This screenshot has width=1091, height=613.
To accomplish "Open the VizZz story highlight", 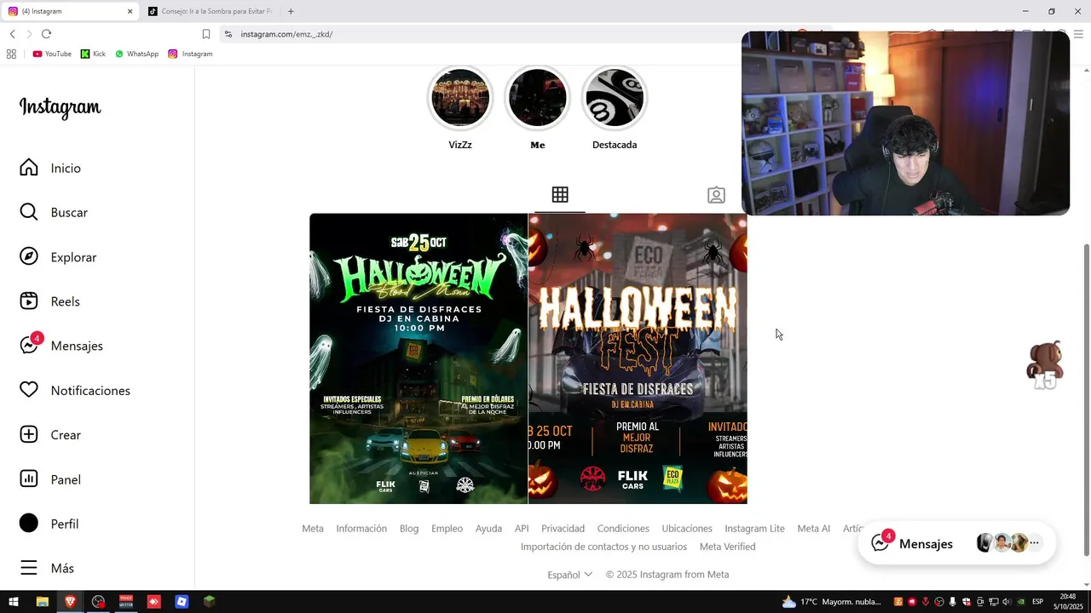I will pos(460,98).
